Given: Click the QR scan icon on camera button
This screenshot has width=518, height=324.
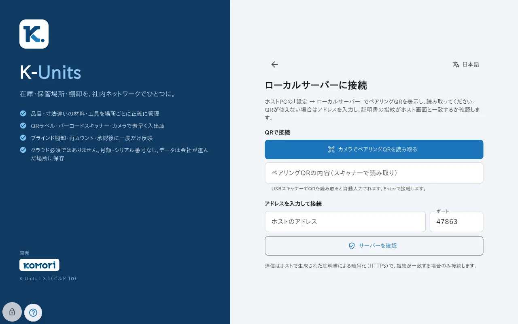Looking at the screenshot, I should [331, 149].
